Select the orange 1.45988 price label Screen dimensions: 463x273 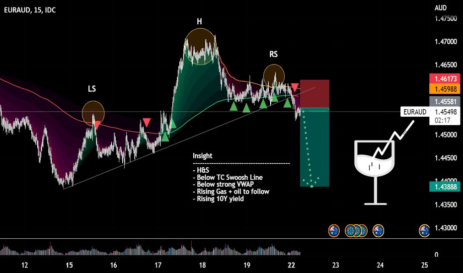[445, 89]
